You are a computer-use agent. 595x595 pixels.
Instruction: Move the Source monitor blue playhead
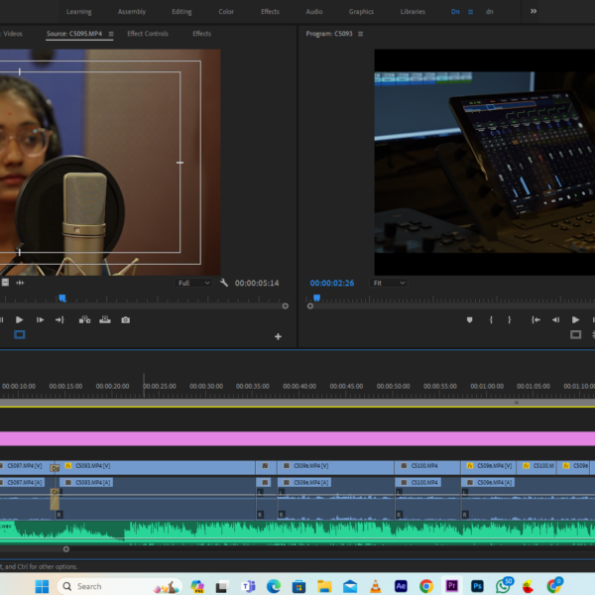pyautogui.click(x=62, y=297)
